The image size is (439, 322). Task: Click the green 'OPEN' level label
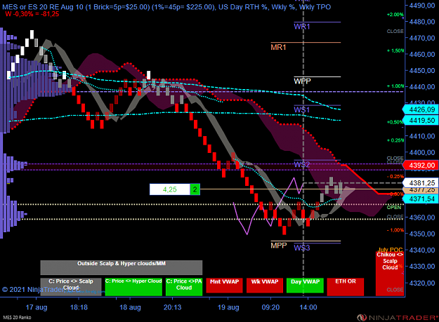pos(394,208)
